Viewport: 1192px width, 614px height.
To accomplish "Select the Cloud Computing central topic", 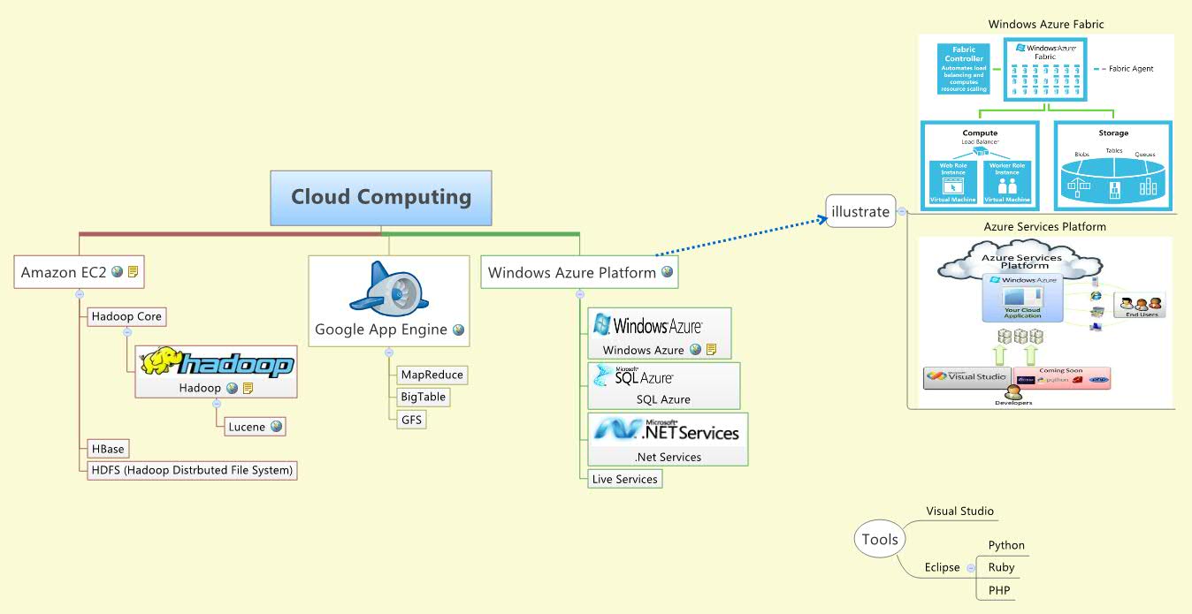I will [380, 197].
